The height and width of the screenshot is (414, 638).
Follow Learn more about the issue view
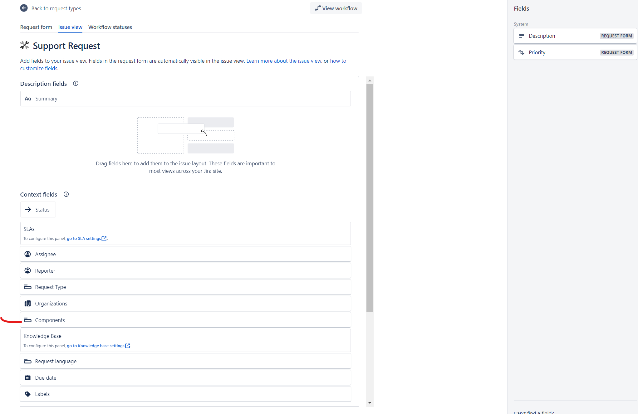pos(283,61)
